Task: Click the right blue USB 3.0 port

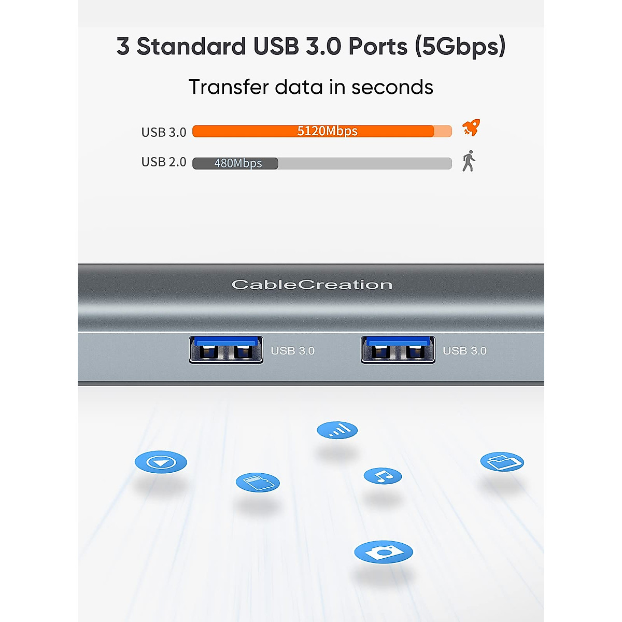Action: click(x=398, y=350)
